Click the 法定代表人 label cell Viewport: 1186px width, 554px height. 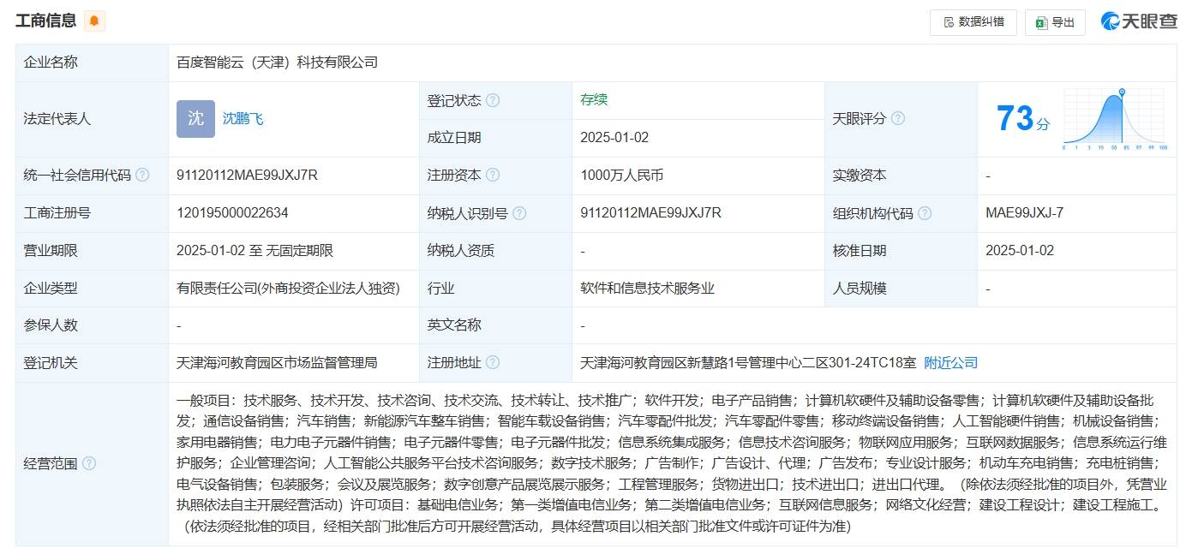coord(93,119)
